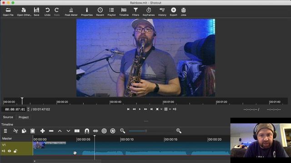Open the Filters panel
Screen dimensions: 291x163
point(135,12)
